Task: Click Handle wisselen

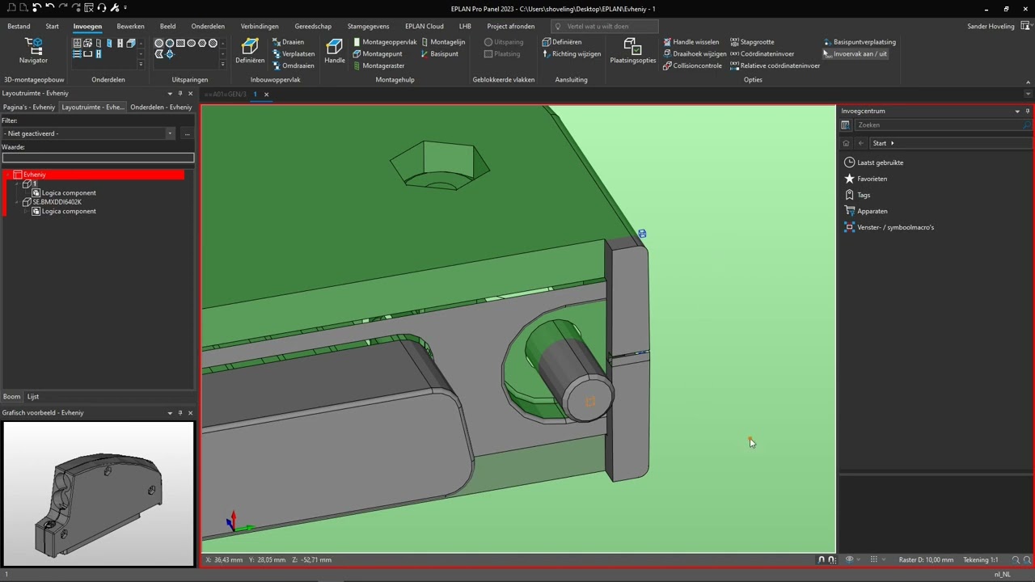Action: [691, 42]
